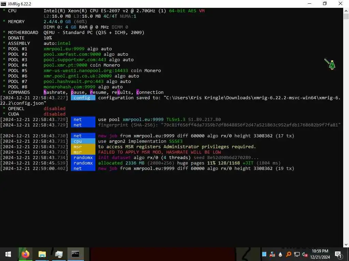349x261 pixels.
Task: Click the 'connection' command word
Action: click(150, 92)
